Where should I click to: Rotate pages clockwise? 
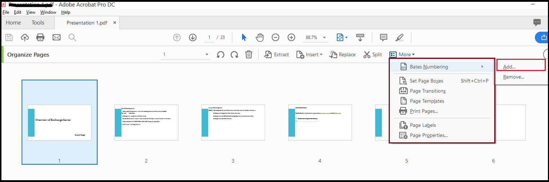click(x=234, y=54)
